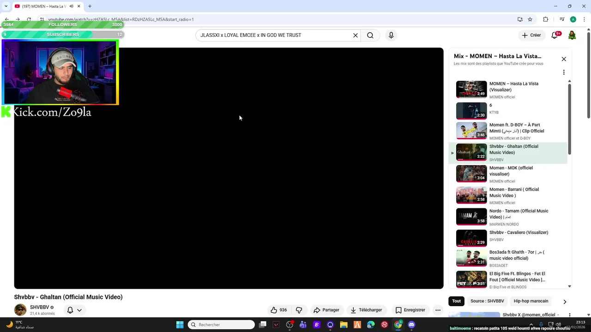591x332 pixels.
Task: Open more actions three-dot menu under video
Action: click(x=438, y=310)
